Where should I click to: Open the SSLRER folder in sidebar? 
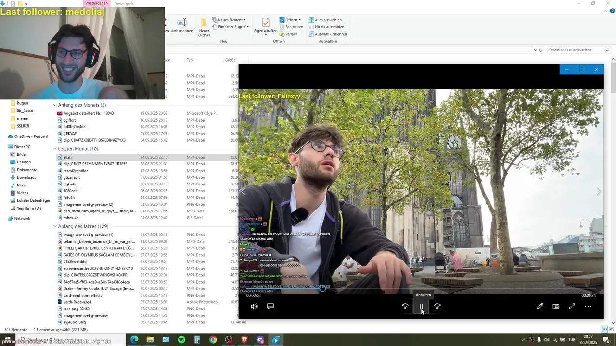(23, 126)
